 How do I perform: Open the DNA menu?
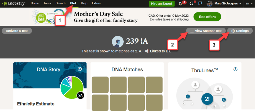(73, 3)
